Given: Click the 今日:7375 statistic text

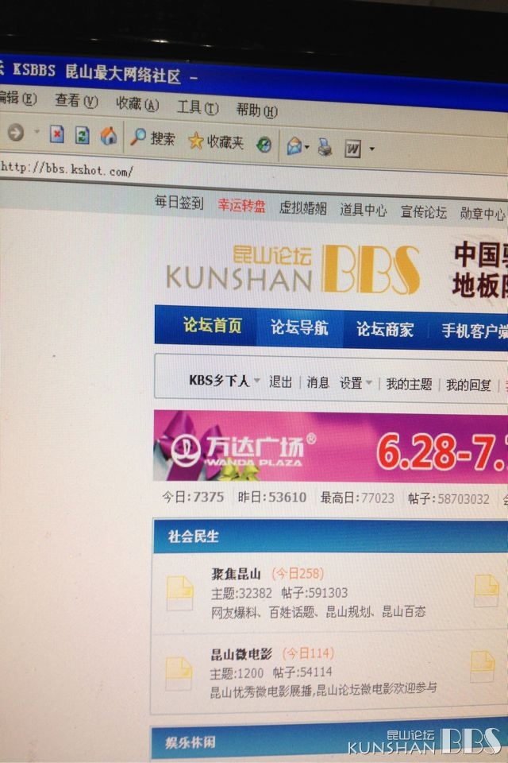Looking at the screenshot, I should (193, 497).
